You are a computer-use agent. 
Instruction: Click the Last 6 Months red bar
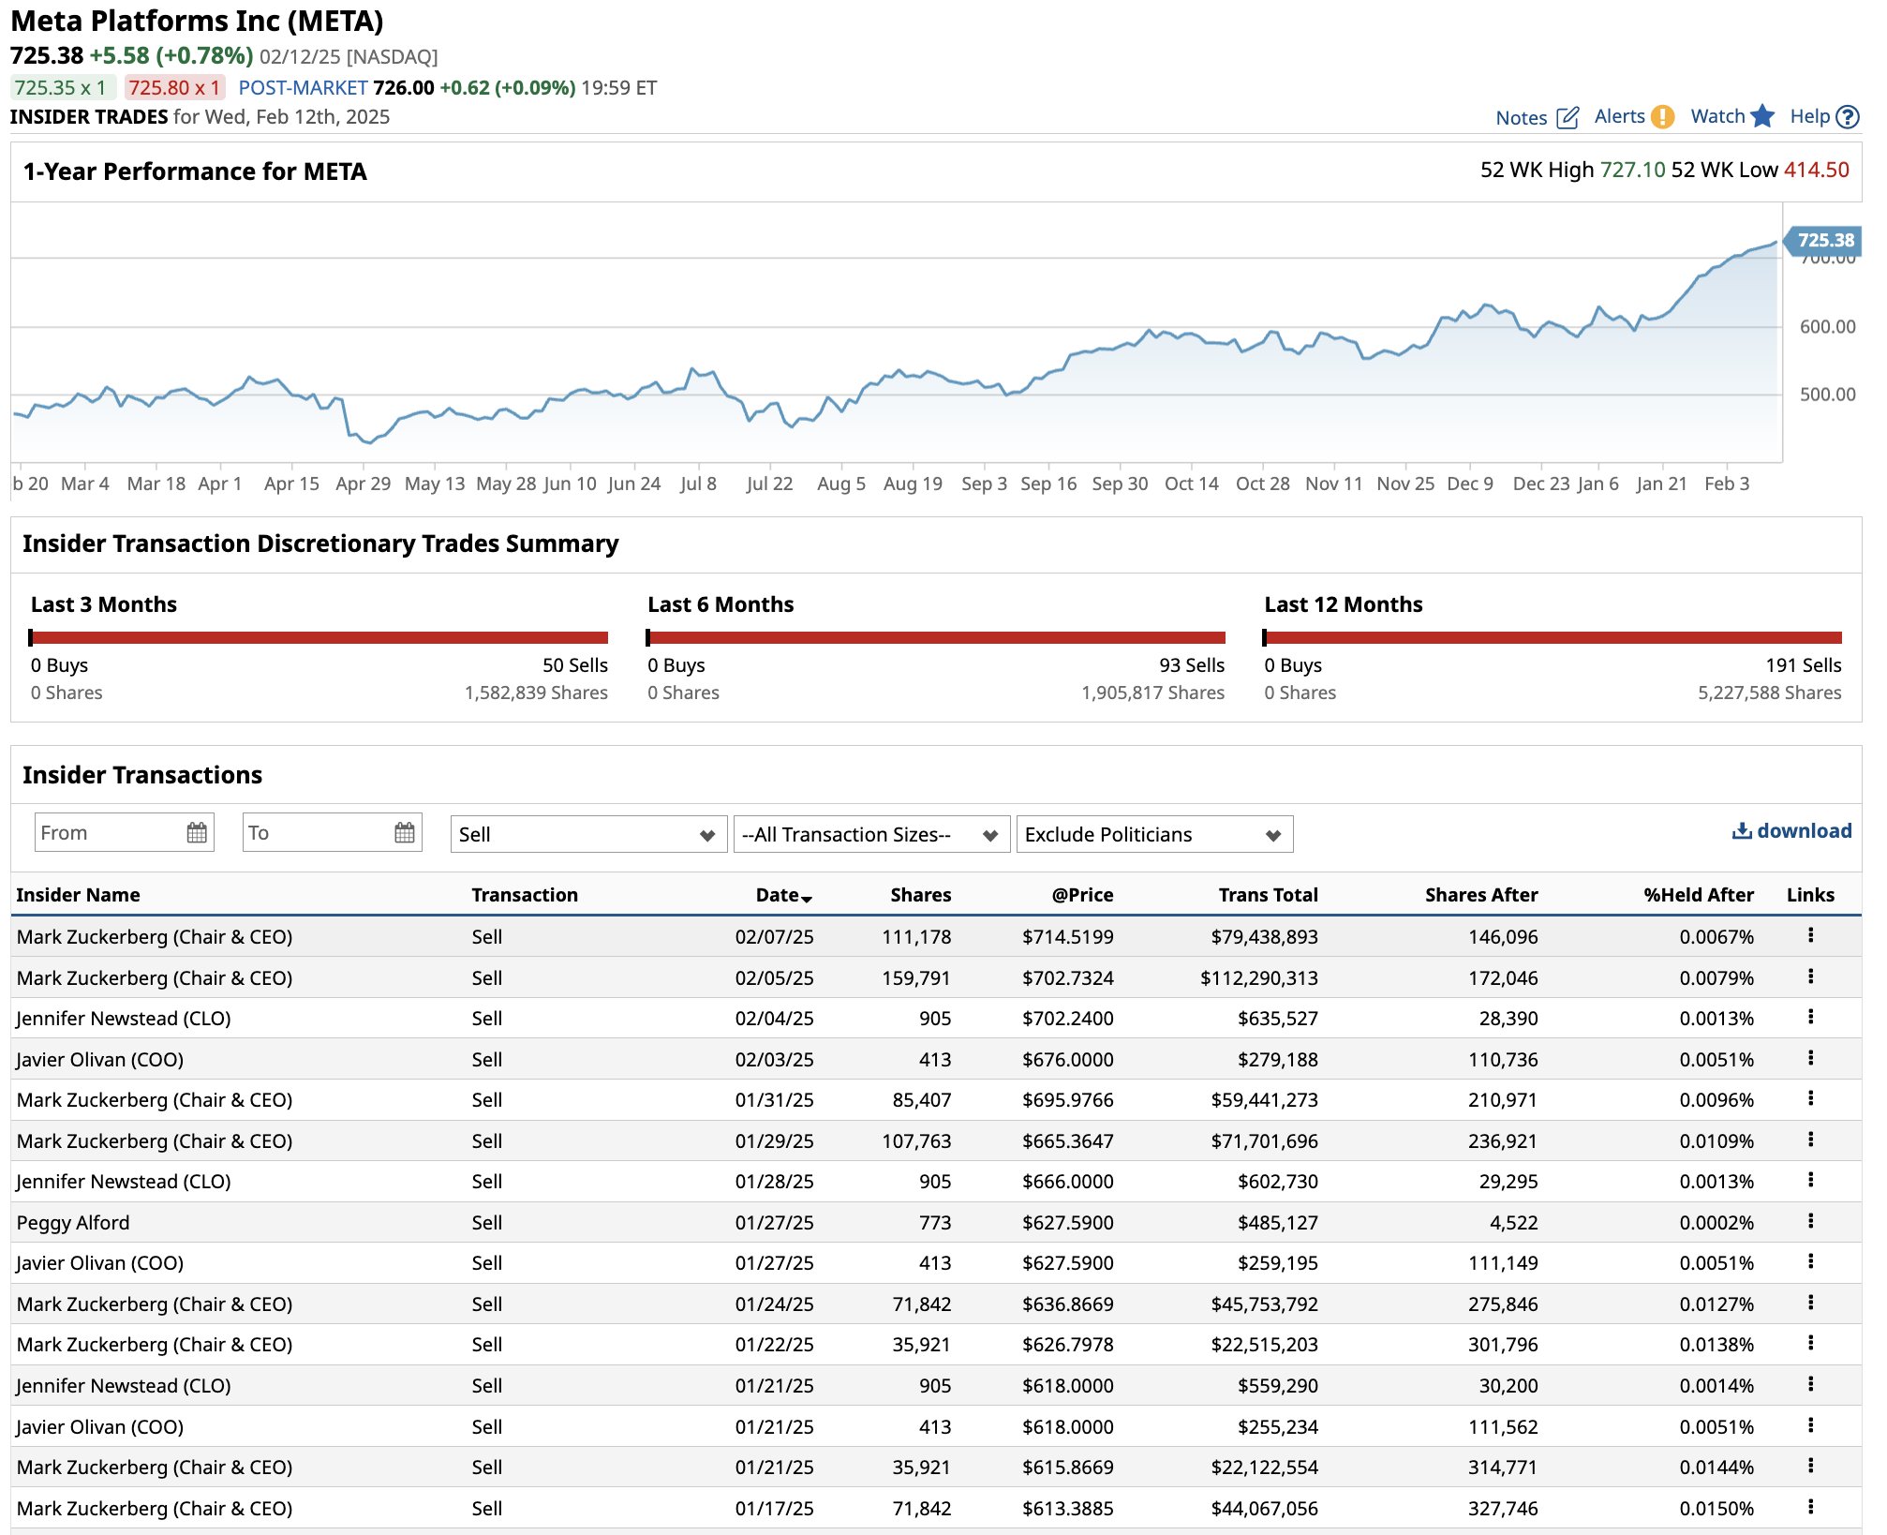tap(935, 637)
